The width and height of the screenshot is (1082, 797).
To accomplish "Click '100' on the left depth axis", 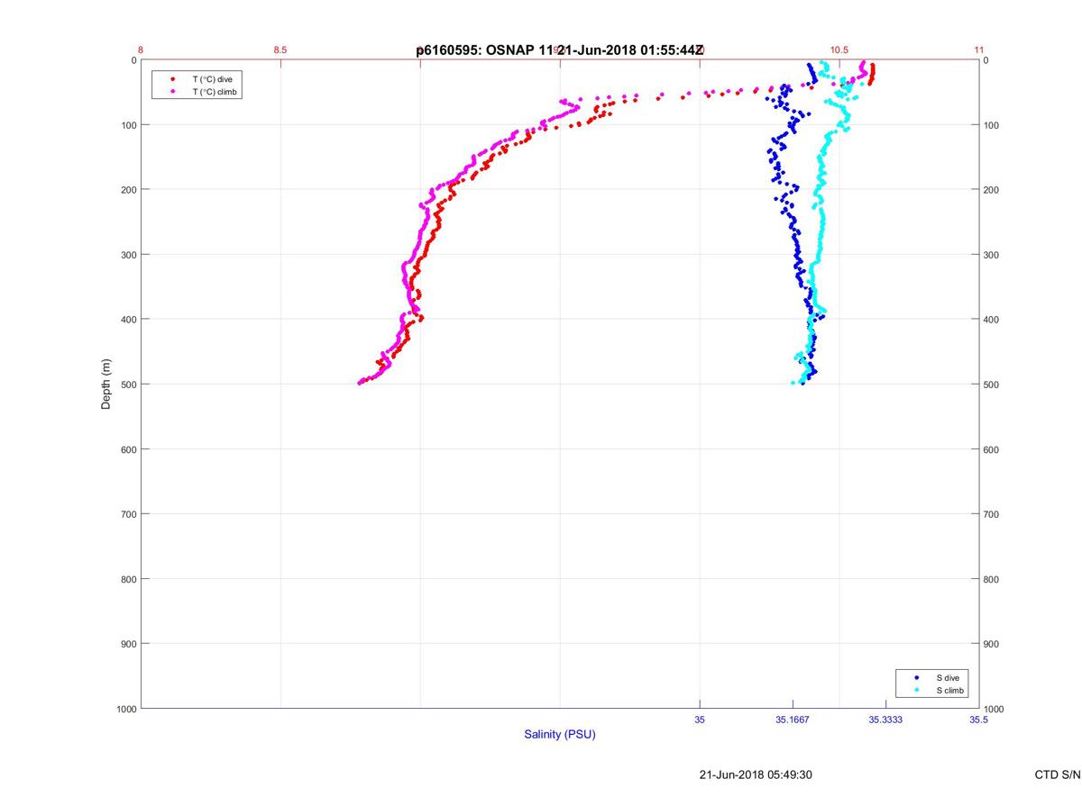I will (x=129, y=125).
